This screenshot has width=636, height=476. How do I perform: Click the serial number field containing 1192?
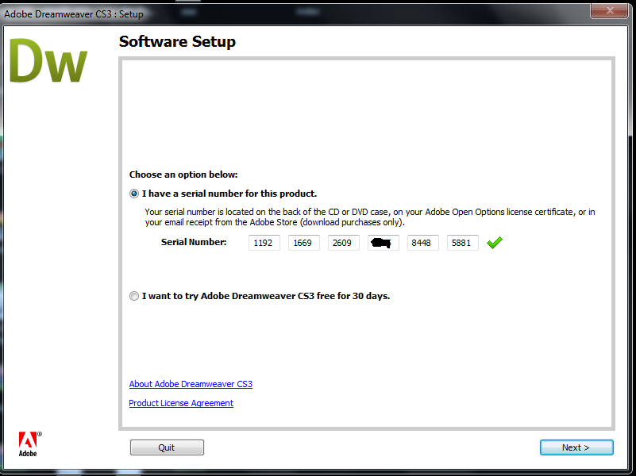coord(264,243)
